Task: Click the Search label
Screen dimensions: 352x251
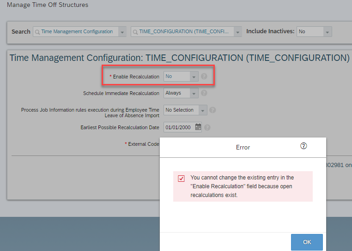Action: click(x=21, y=32)
